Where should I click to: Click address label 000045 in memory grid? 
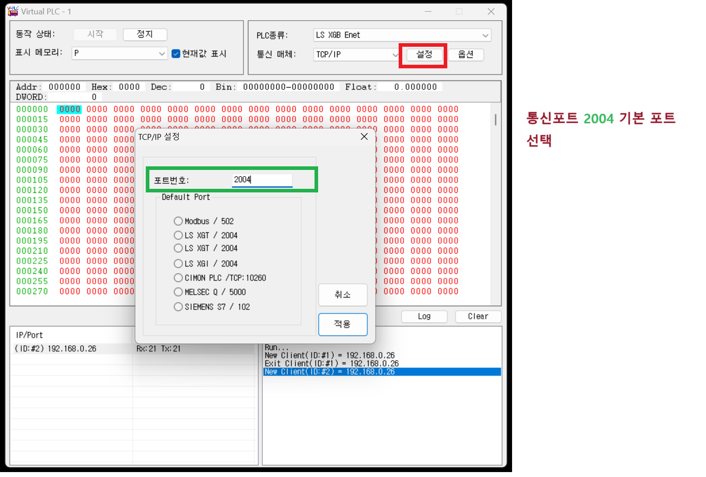click(32, 140)
